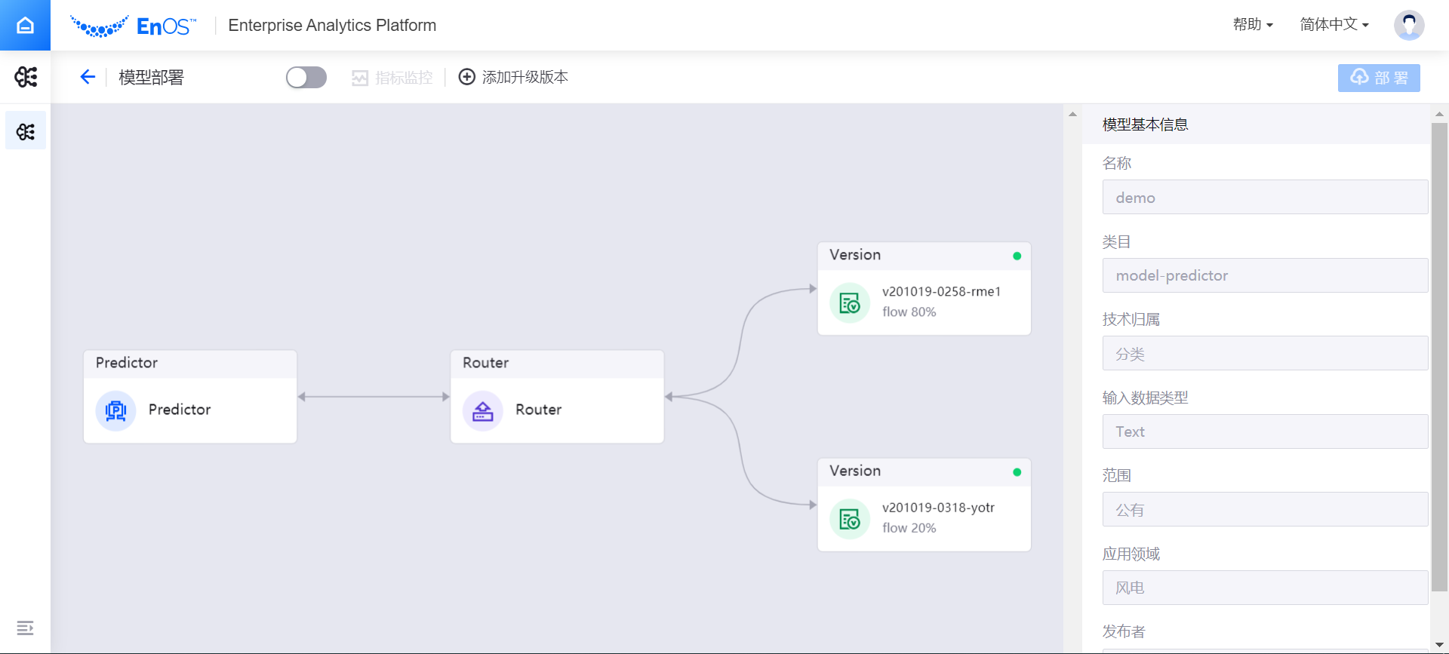Screen dimensions: 1449x654
Task: Open the user profile avatar
Action: coord(1408,25)
